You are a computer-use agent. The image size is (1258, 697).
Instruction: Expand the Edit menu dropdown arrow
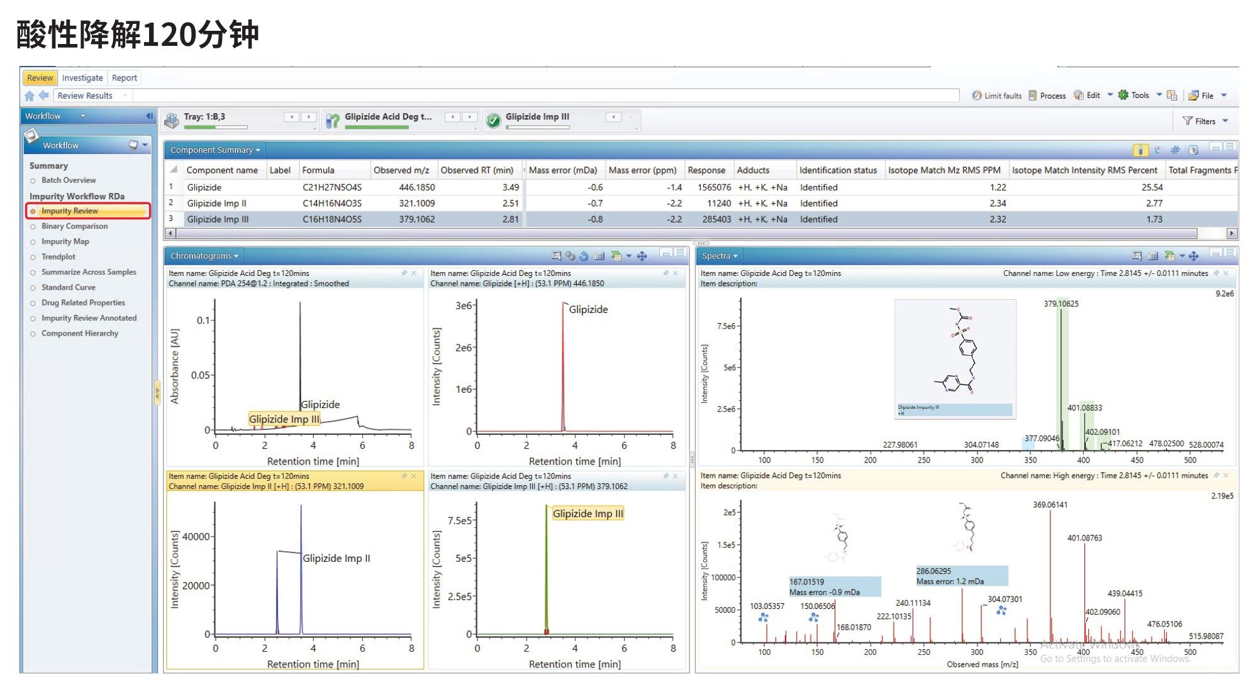point(1110,95)
